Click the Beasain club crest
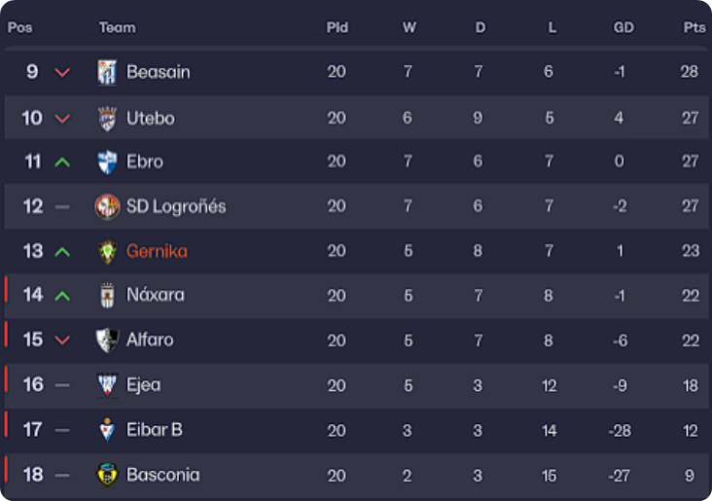The image size is (712, 501). [107, 72]
